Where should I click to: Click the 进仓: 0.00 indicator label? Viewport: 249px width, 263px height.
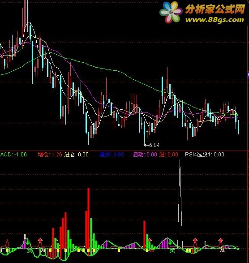[77, 154]
